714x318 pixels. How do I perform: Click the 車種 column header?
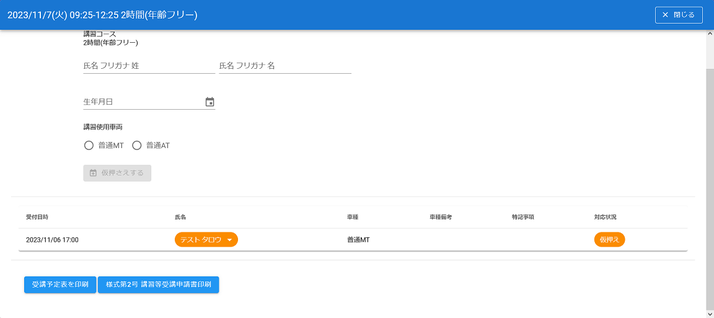353,218
